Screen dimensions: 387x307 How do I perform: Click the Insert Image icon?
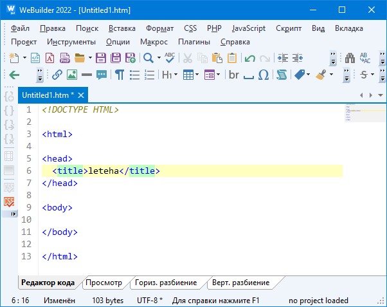[x=71, y=75]
